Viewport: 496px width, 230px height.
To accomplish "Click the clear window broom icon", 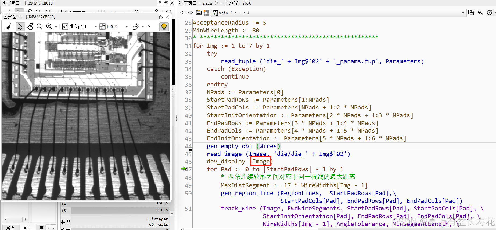I will click(x=8, y=27).
